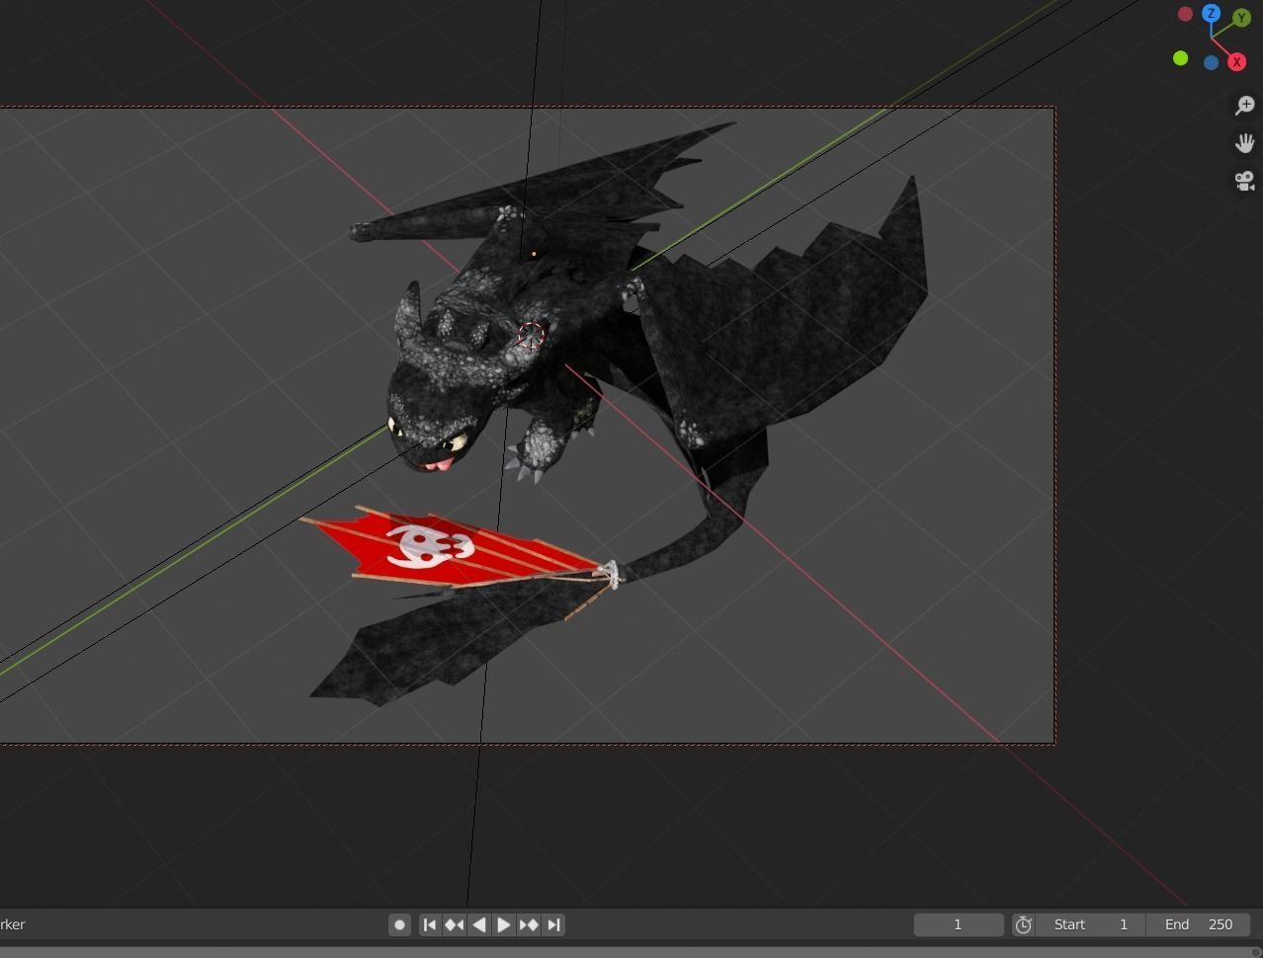
Task: Jump to the end frame
Action: [x=553, y=924]
